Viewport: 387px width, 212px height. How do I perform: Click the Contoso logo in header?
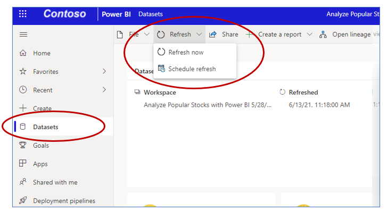(x=64, y=14)
